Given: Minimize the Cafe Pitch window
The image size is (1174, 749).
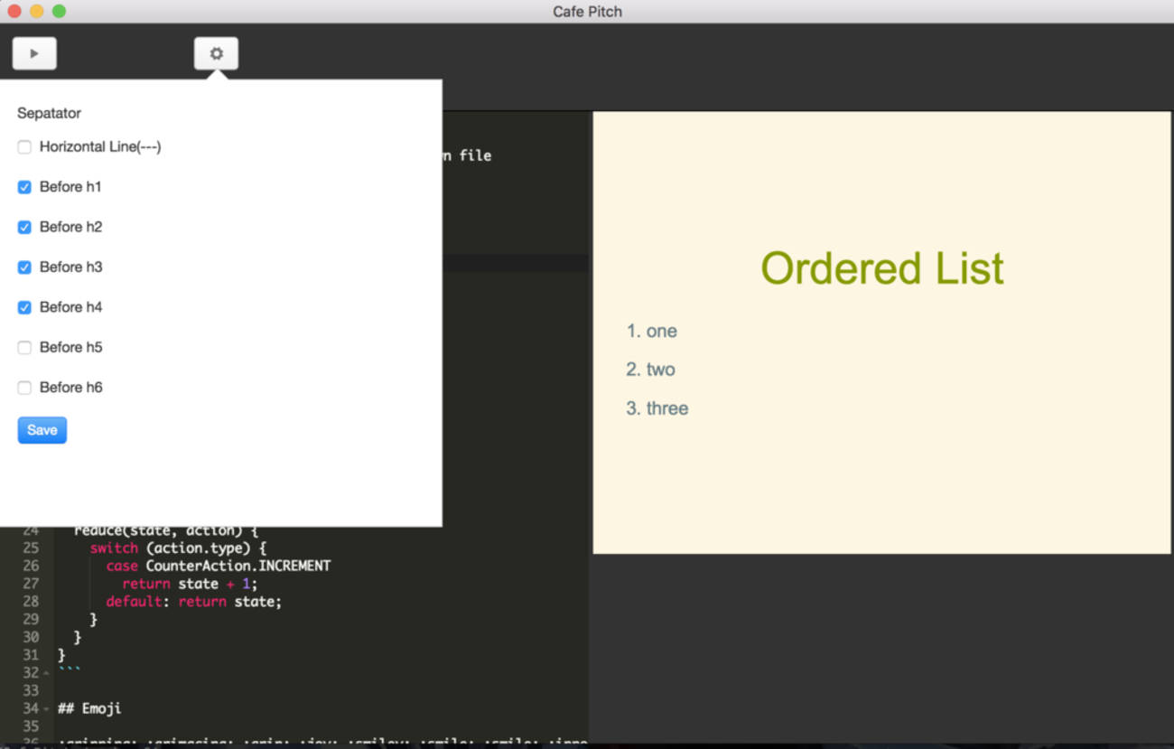Looking at the screenshot, I should 37,11.
